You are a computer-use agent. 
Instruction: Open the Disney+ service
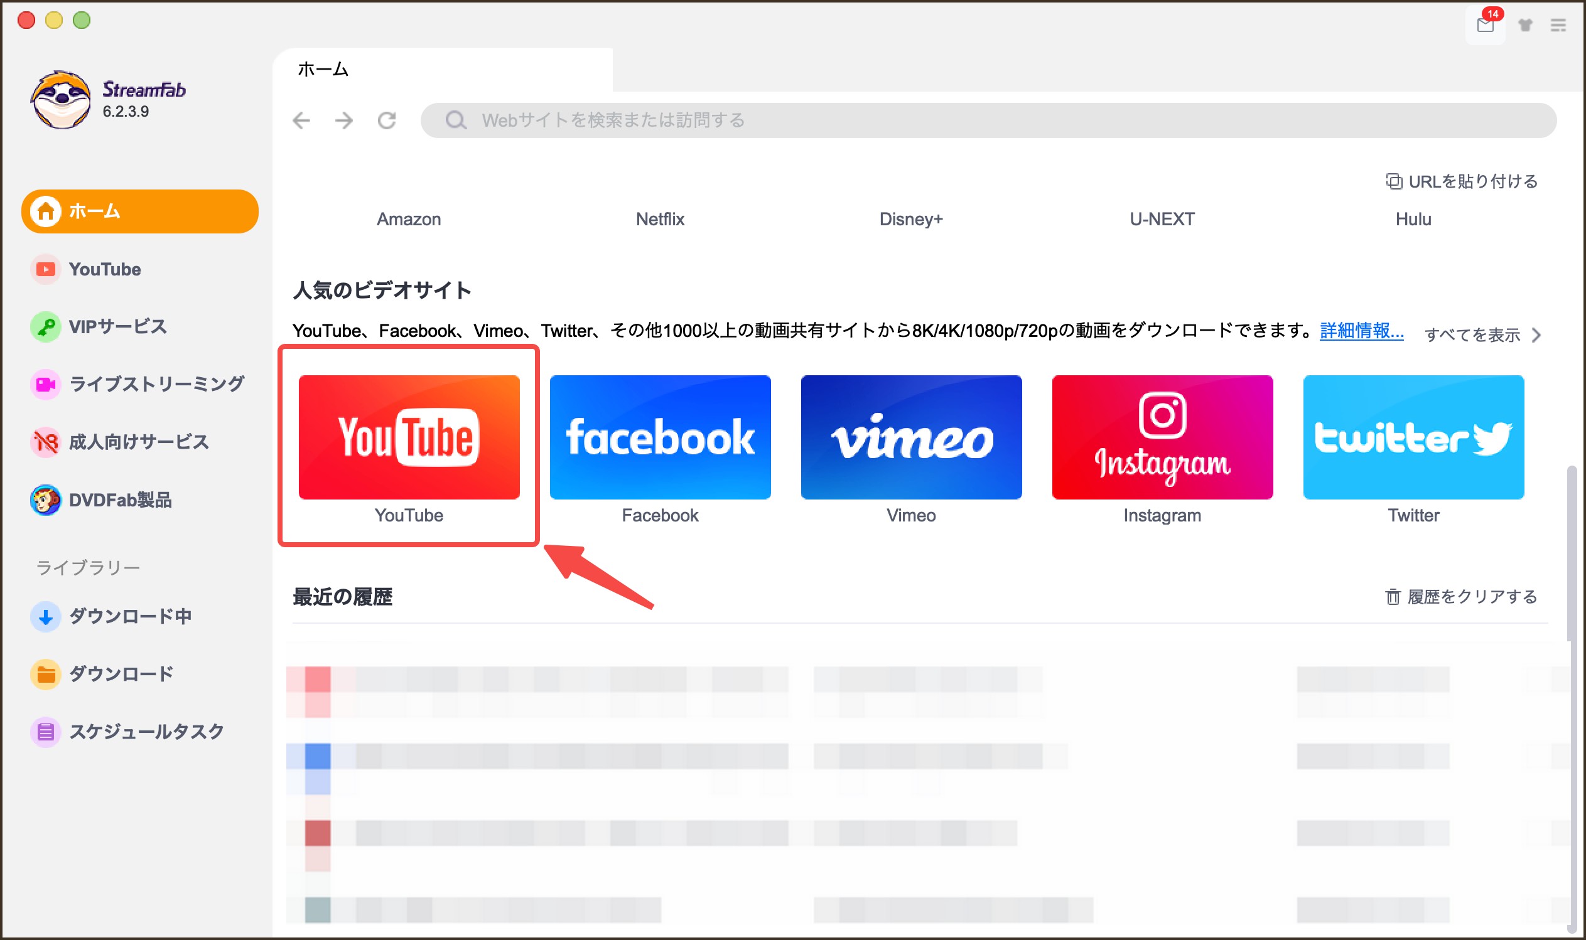(911, 219)
